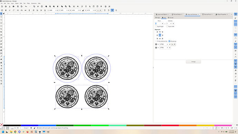Image resolution: width=238 pixels, height=134 pixels.
Task: Click the Select All objects icon
Action: coord(2,10)
